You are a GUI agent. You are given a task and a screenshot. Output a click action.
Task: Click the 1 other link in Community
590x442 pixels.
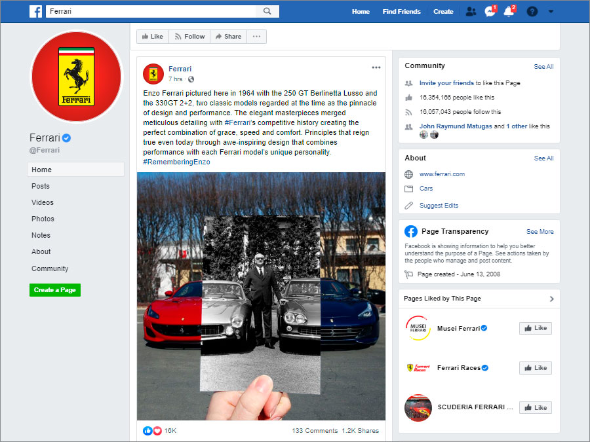coord(517,126)
